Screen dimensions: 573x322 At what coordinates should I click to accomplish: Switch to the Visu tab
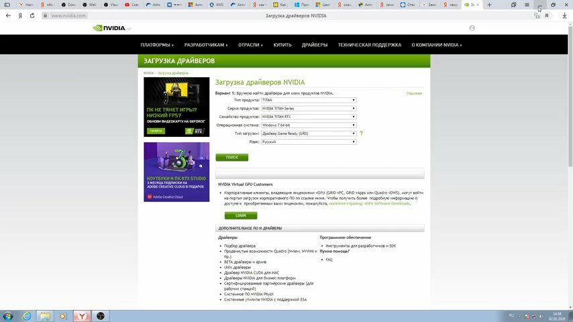point(111,5)
